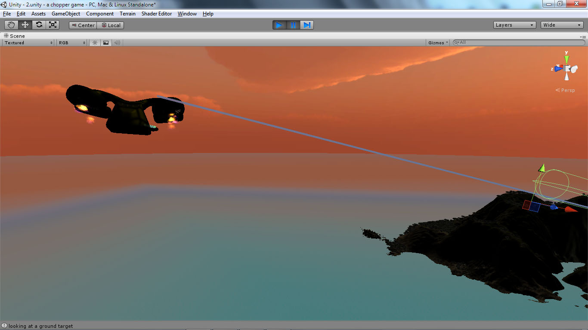Click the blue plane move handle square

[x=534, y=207]
